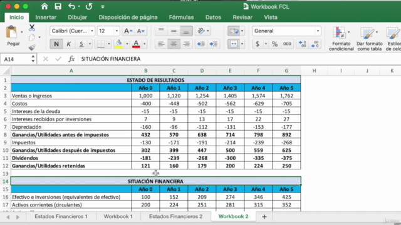
Task: Click the Pegar paste icon
Action: coord(11,32)
